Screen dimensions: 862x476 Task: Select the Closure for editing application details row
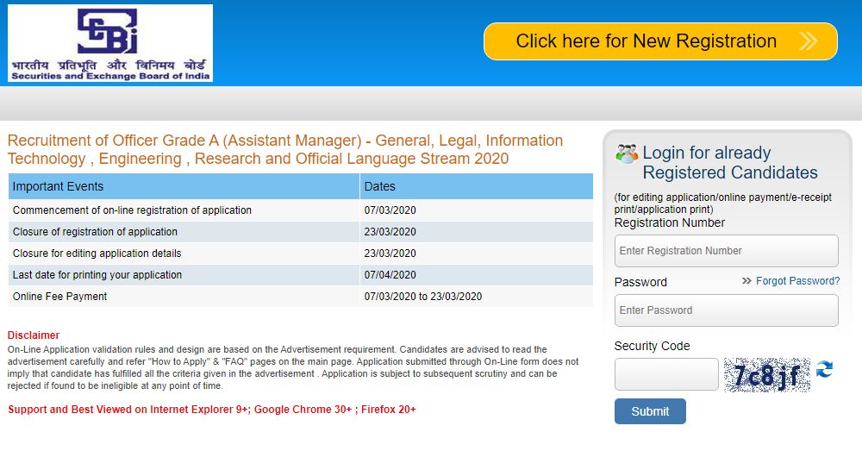(x=97, y=254)
